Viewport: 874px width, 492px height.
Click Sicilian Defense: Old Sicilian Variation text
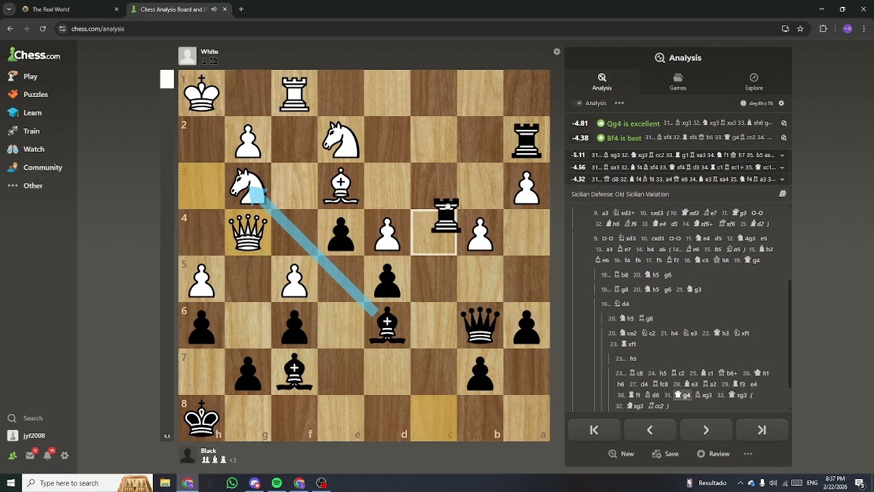620,194
